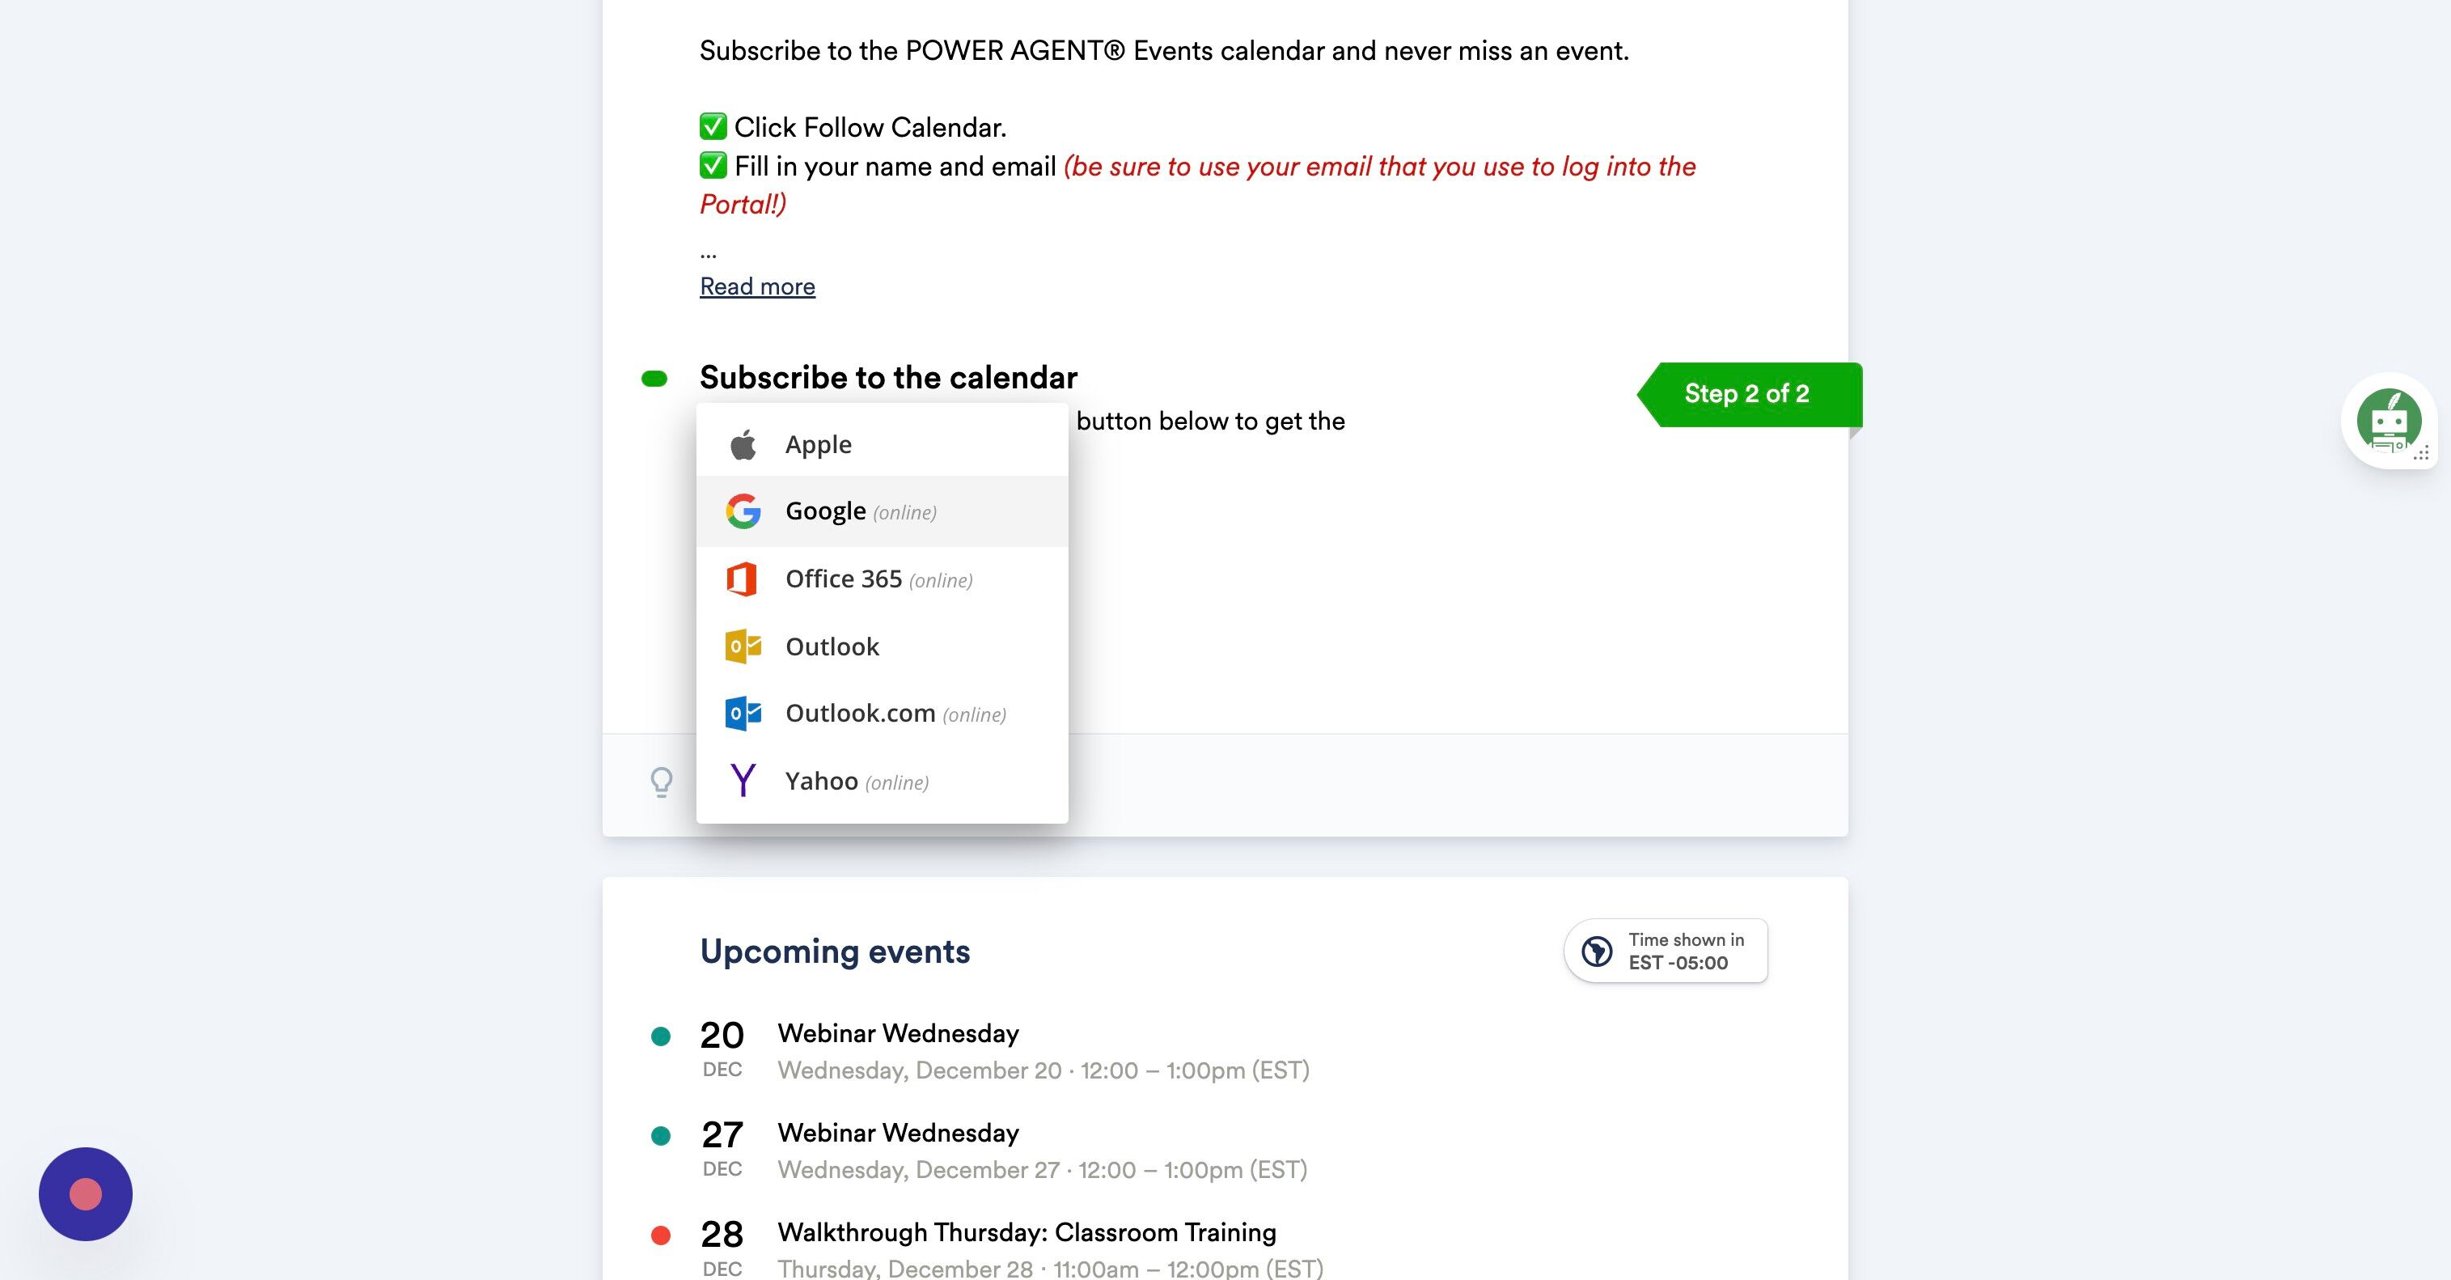Screen dimensions: 2451x1280
Task: Click the Read more link
Action: tap(757, 286)
